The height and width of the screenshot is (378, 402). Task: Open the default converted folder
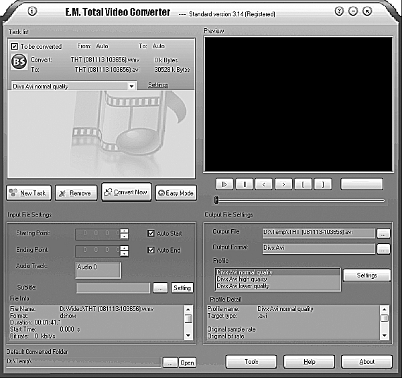point(187,363)
